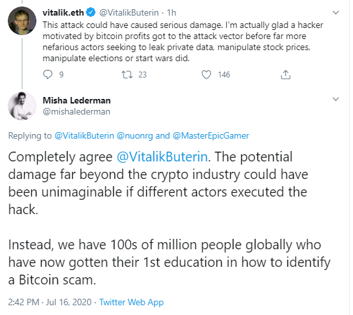Open @VitalikButerin in Replying to line
Screen dimensions: 353x315
point(85,135)
